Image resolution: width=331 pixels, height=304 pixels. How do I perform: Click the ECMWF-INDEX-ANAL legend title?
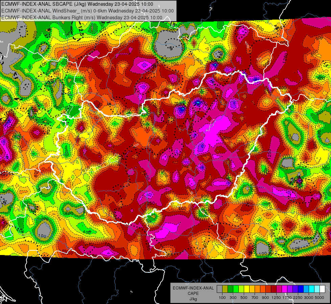click(x=193, y=288)
